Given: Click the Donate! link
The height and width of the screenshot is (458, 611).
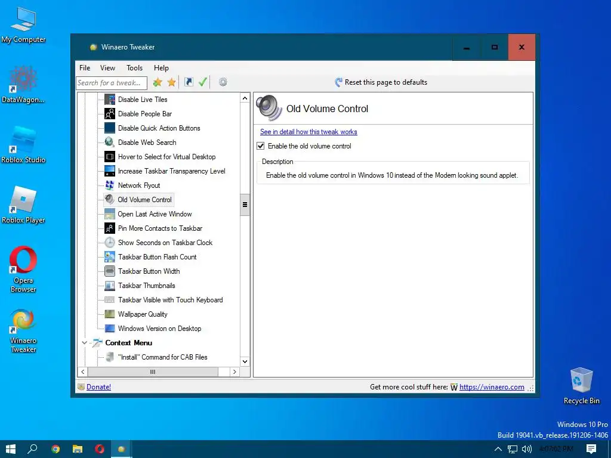Looking at the screenshot, I should (98, 386).
